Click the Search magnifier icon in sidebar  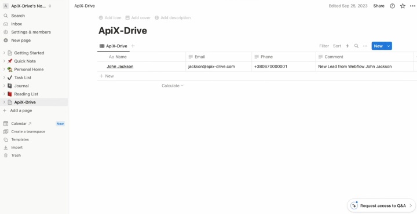point(6,16)
